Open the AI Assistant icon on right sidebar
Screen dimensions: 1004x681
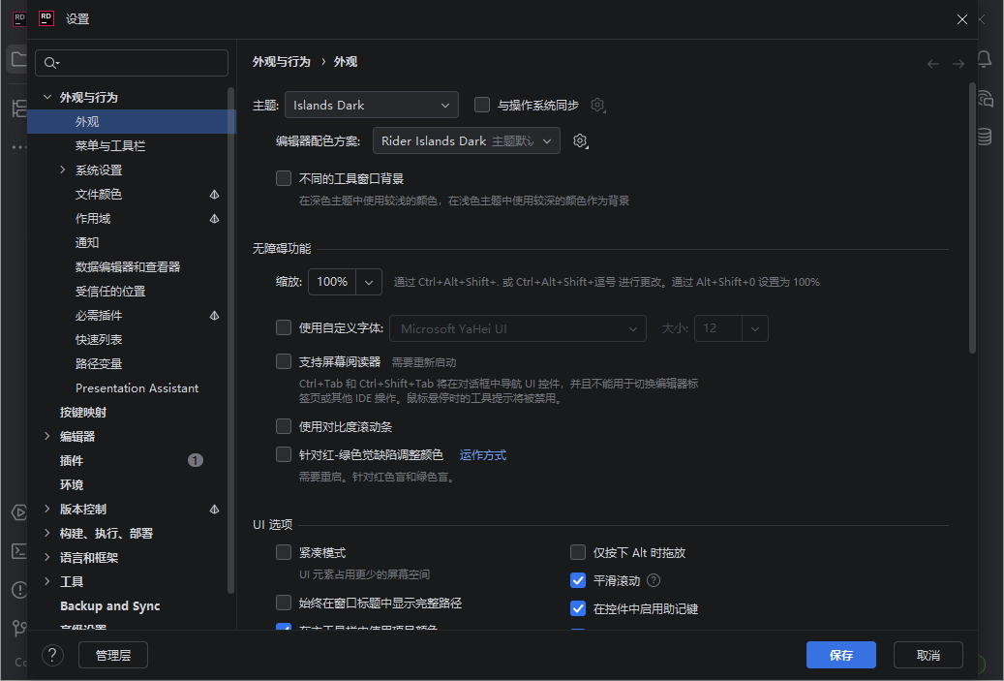[x=984, y=98]
